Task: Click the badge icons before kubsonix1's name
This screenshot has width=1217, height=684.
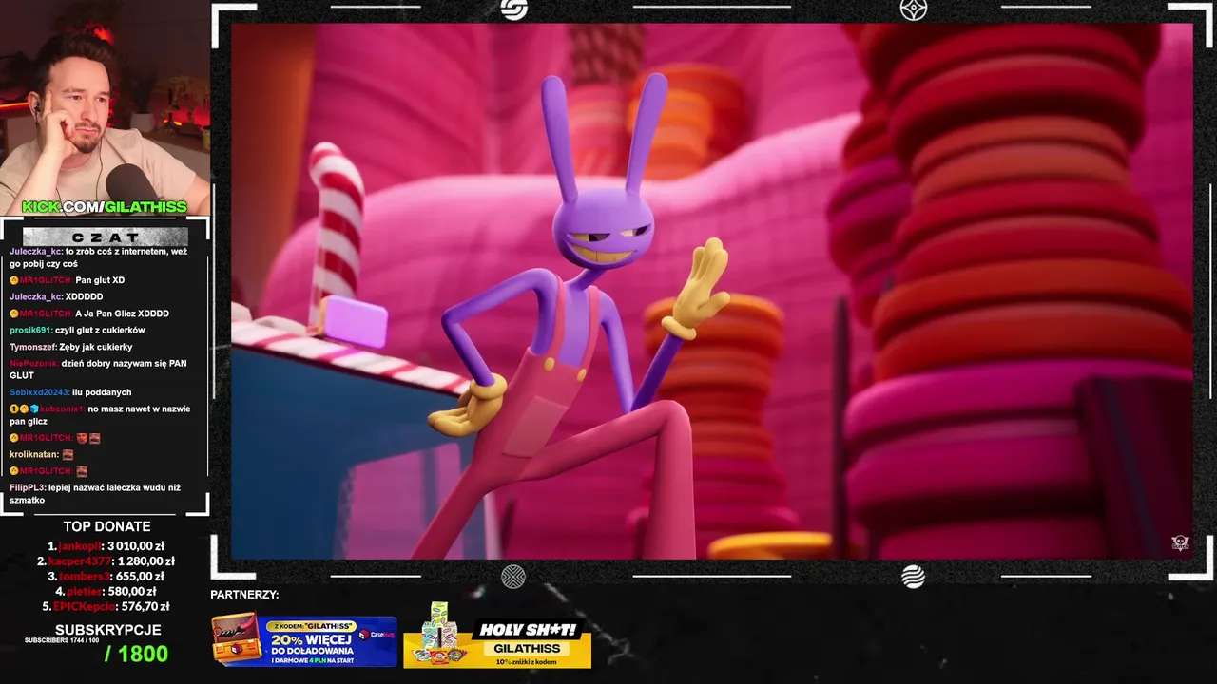Action: click(x=24, y=408)
